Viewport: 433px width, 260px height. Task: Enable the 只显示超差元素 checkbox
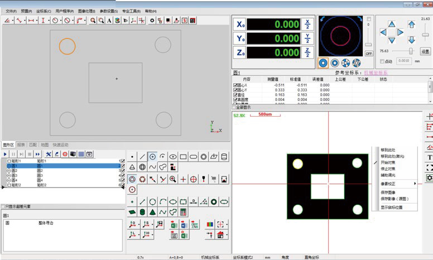coord(3,206)
